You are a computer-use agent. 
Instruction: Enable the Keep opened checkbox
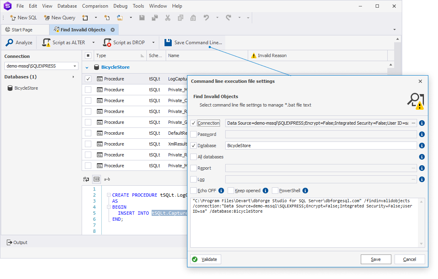[231, 191]
